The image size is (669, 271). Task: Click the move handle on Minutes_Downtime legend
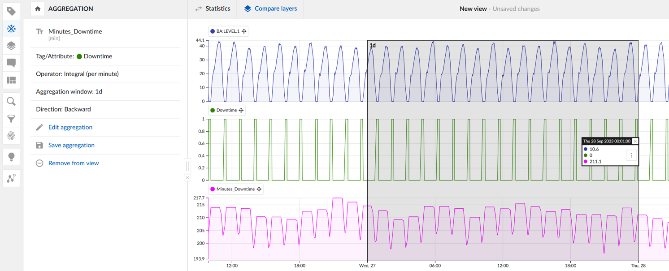tap(259, 189)
